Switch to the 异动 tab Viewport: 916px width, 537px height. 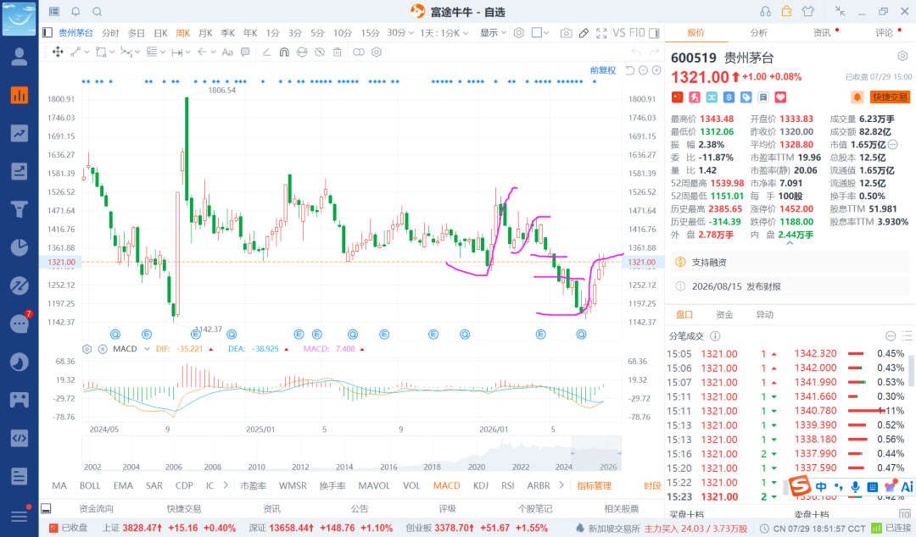tap(764, 314)
